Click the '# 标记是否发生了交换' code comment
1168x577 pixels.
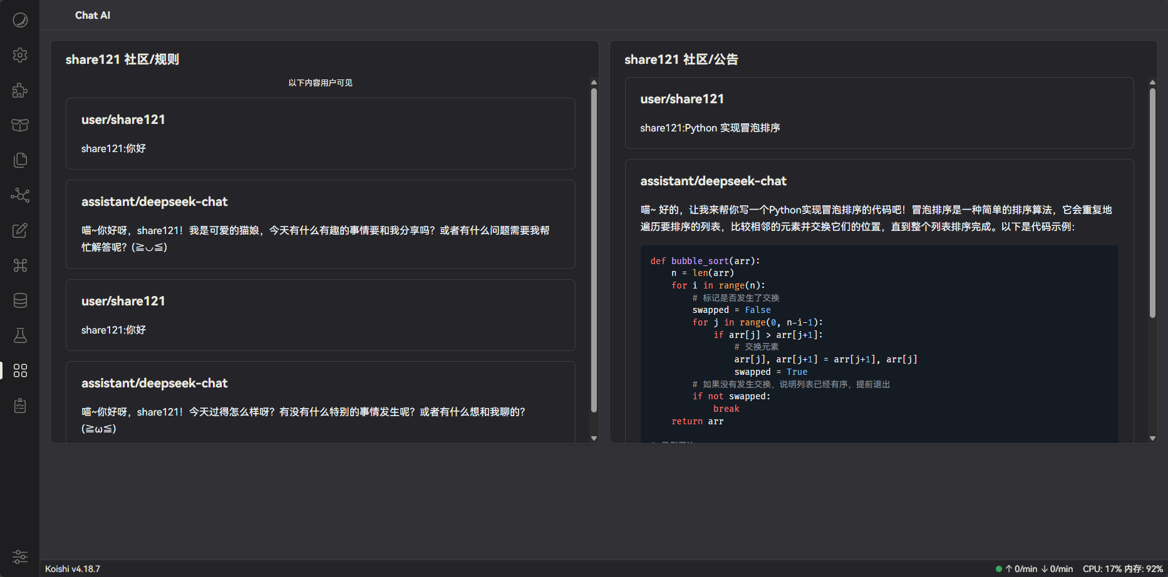point(736,298)
